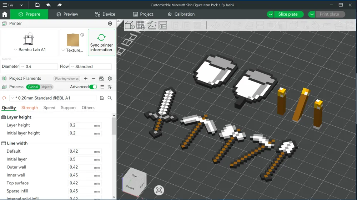The height and width of the screenshot is (200, 357).
Task: Save the process preset
Action: [x=102, y=98]
